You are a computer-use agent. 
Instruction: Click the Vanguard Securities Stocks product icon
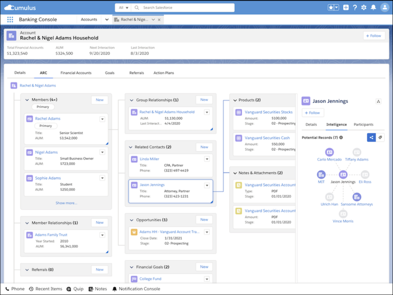coord(239,112)
